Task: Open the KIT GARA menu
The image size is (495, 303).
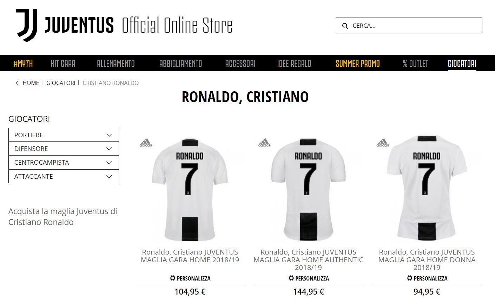Action: (x=64, y=64)
